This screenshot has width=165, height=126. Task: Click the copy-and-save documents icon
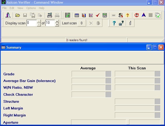click(33, 15)
